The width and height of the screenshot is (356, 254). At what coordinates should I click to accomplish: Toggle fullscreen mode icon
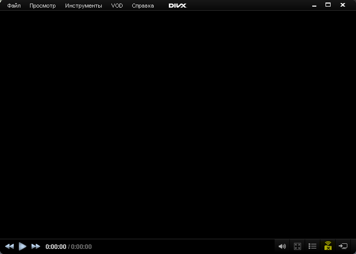point(298,246)
